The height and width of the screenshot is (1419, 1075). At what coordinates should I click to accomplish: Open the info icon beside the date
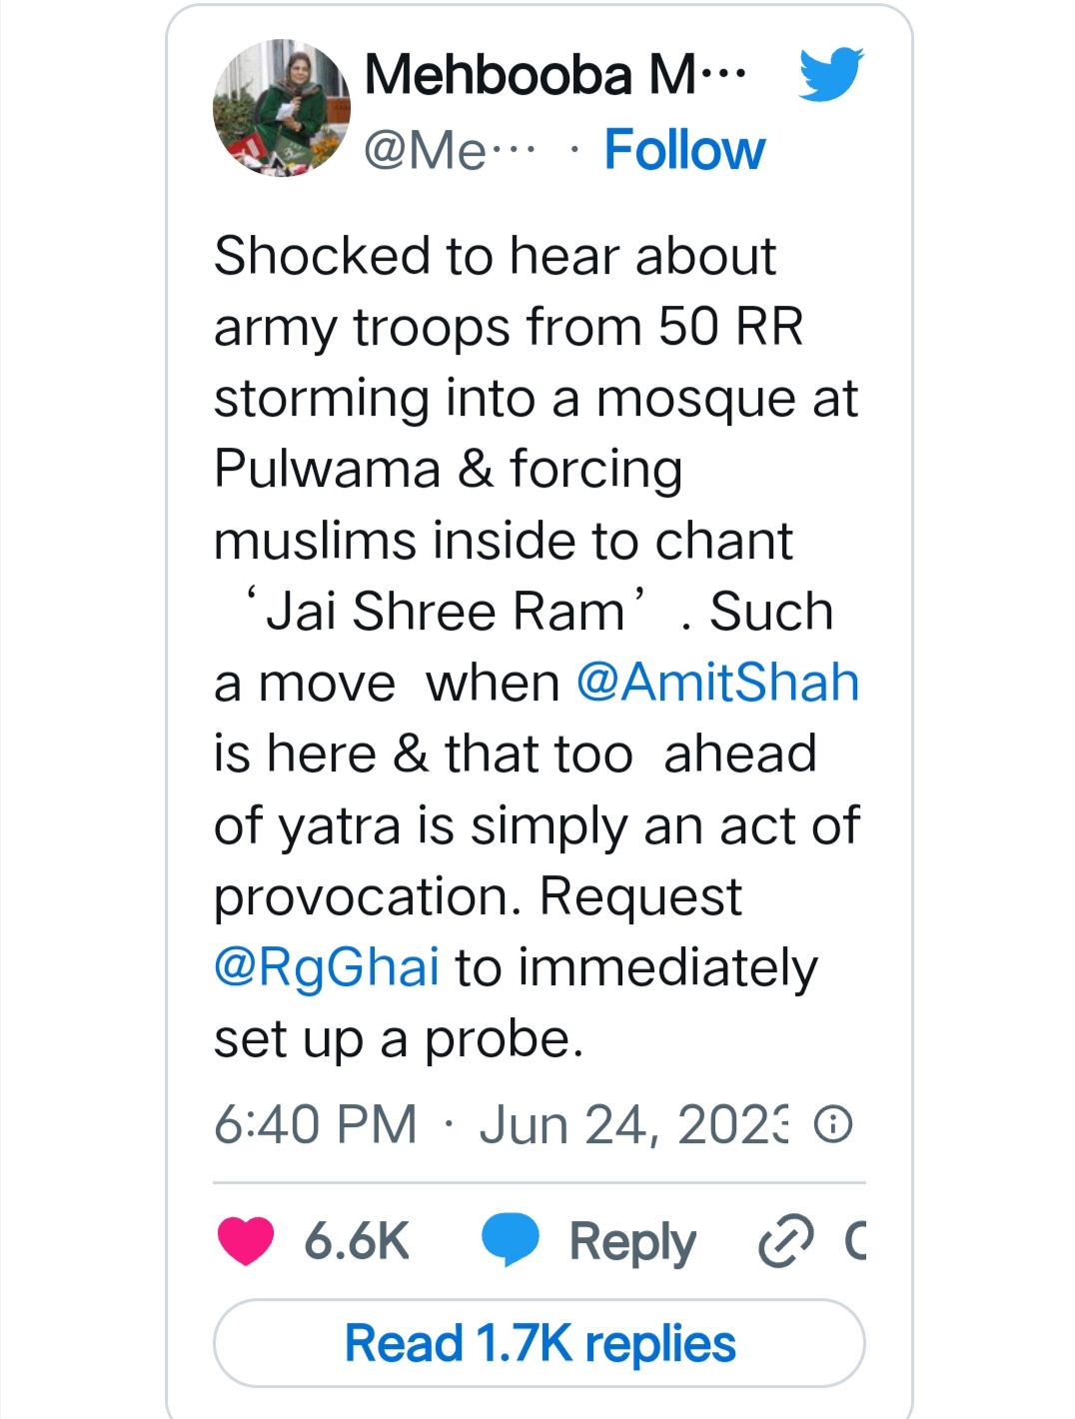[833, 1124]
